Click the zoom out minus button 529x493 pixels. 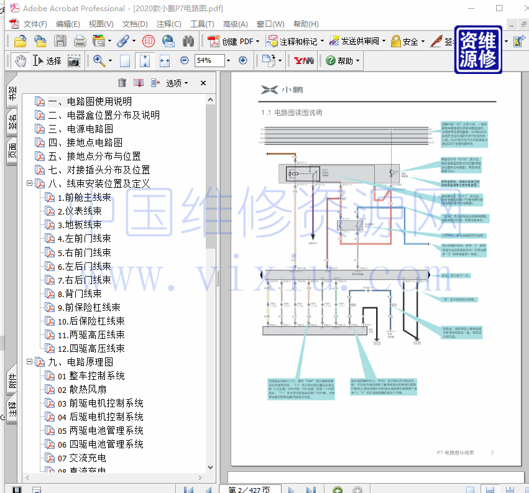tap(184, 61)
